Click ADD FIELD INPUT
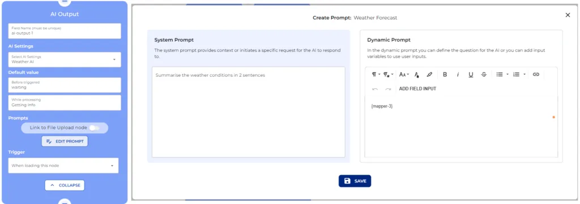Screen dimensions: 580x204 coord(417,89)
